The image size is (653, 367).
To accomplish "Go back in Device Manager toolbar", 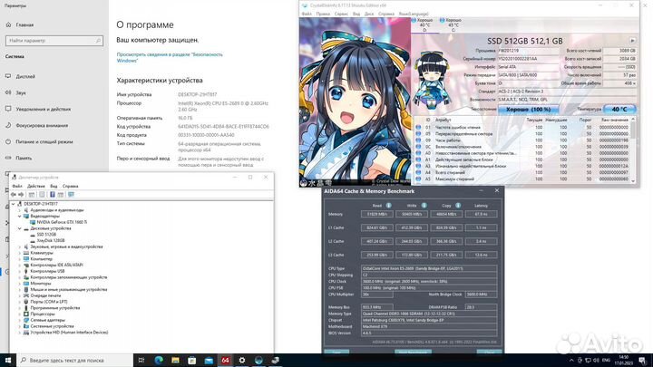I will click(14, 194).
